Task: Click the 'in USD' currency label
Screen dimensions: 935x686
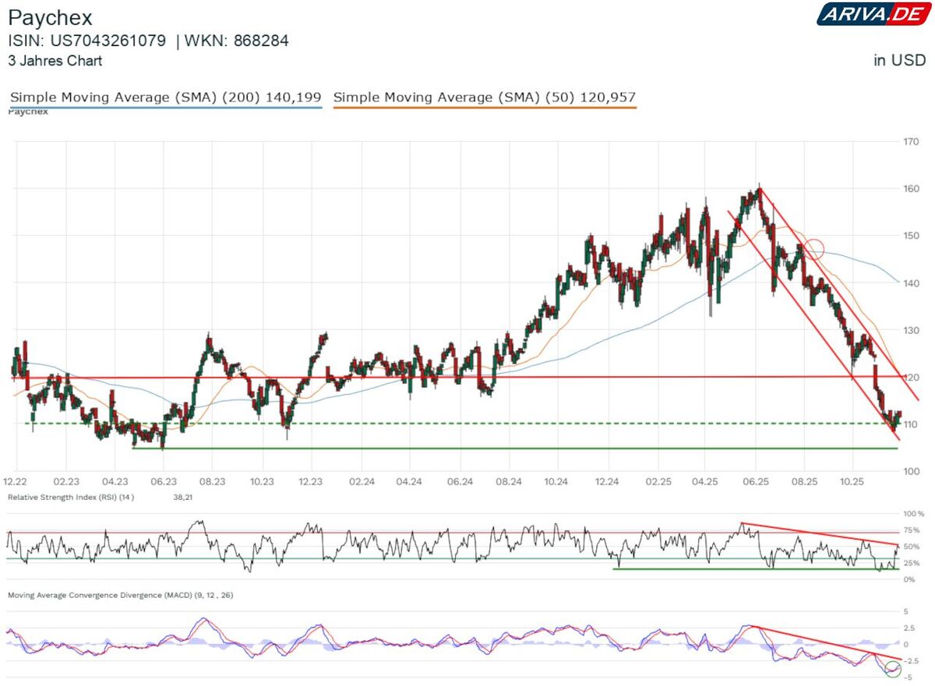Action: tap(899, 61)
